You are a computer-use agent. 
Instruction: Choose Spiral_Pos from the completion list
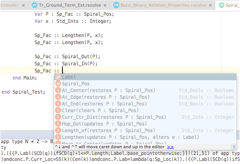point(145,83)
